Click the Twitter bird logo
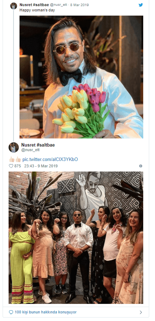Viewport: 155px width, 321px height. pyautogui.click(x=141, y=5)
